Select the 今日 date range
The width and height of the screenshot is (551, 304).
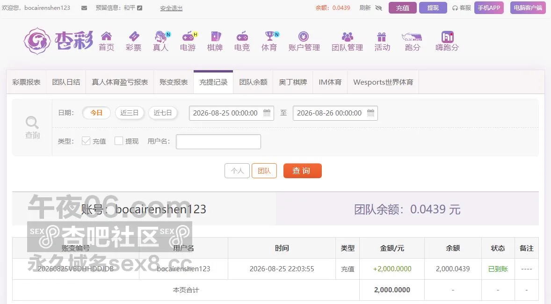coord(96,113)
